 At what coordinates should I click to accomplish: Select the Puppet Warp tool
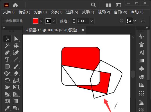pos(7,87)
